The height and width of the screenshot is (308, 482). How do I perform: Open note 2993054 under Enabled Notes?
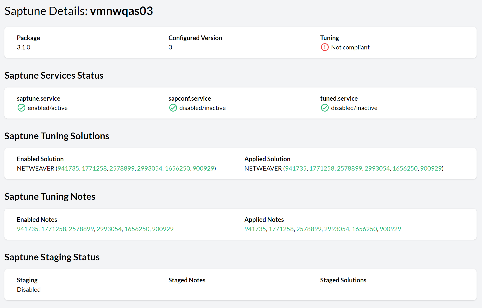109,229
